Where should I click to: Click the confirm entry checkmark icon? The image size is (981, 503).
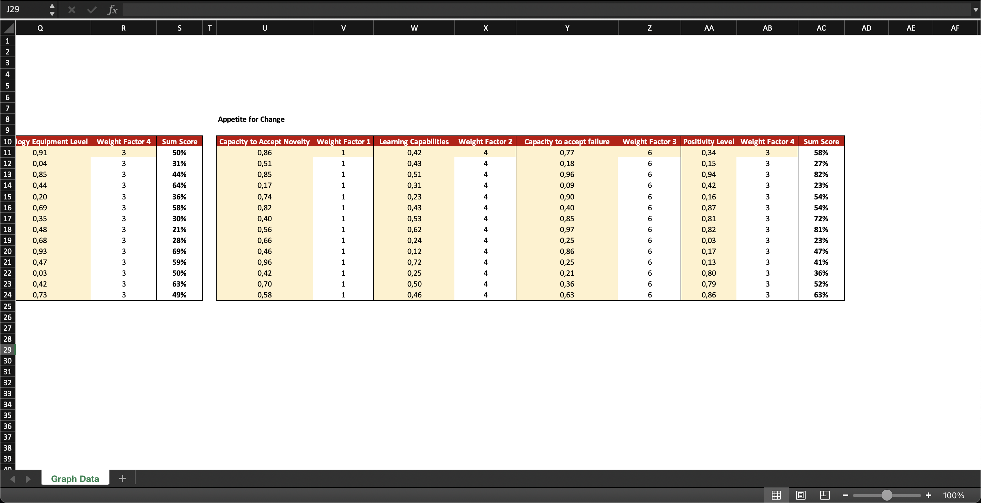(91, 10)
